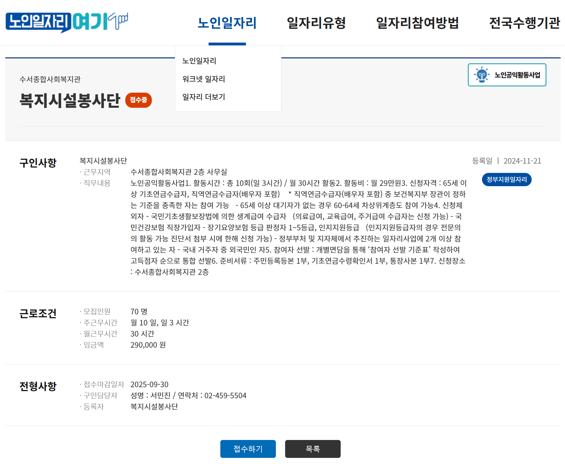Image resolution: width=565 pixels, height=469 pixels.
Task: Click the 목록 list button
Action: (313, 449)
